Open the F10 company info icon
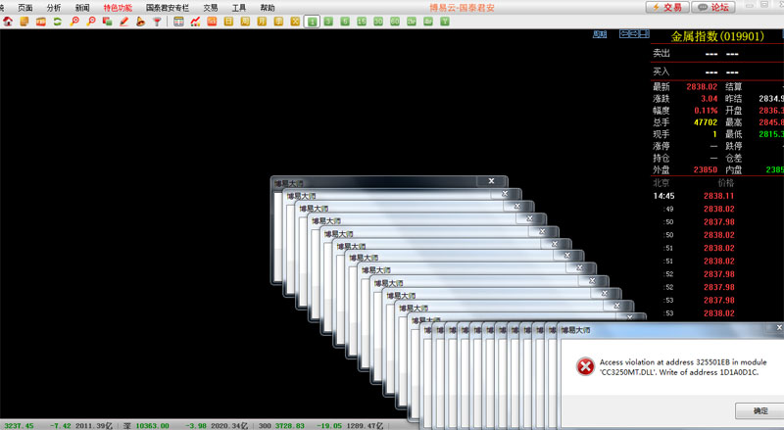The height and width of the screenshot is (430, 784). (x=41, y=22)
